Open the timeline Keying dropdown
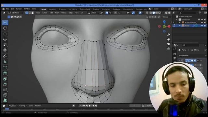 click(23, 106)
